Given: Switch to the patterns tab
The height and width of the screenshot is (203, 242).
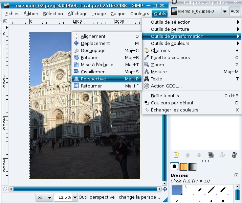Looking at the screenshot, I should point(183,167).
